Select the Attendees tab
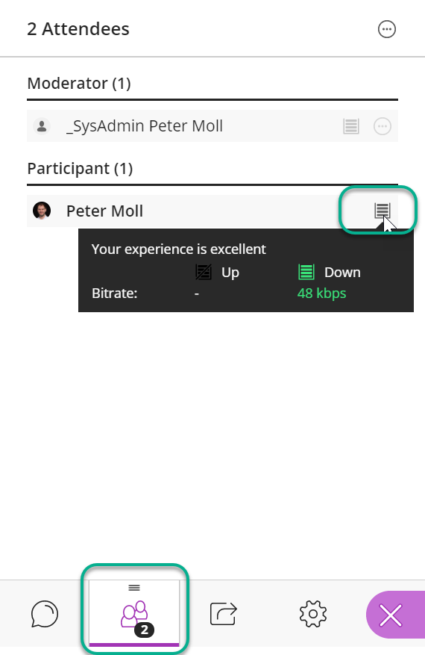 (134, 613)
